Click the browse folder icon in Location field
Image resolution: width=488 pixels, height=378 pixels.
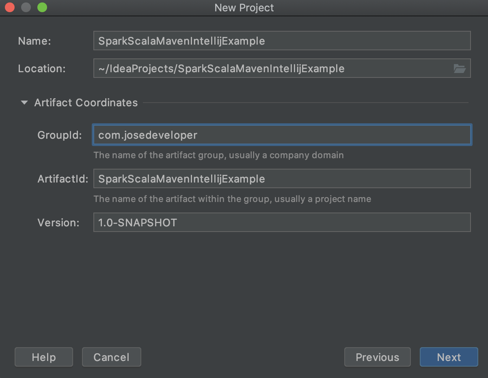pos(460,69)
